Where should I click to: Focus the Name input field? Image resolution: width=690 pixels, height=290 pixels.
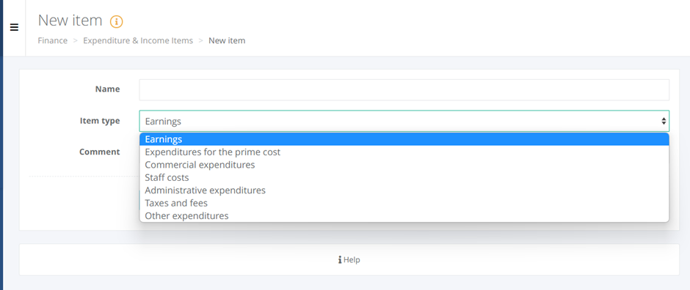coord(404,90)
